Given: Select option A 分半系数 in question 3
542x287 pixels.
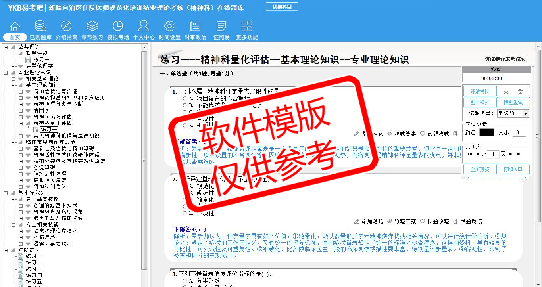Looking at the screenshot, I should [x=185, y=281].
